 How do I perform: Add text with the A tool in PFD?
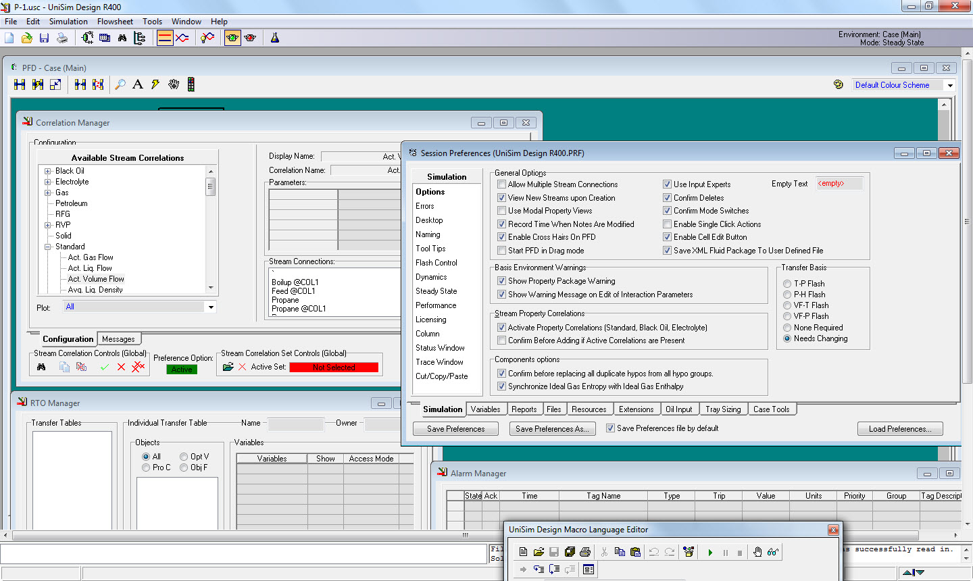138,84
